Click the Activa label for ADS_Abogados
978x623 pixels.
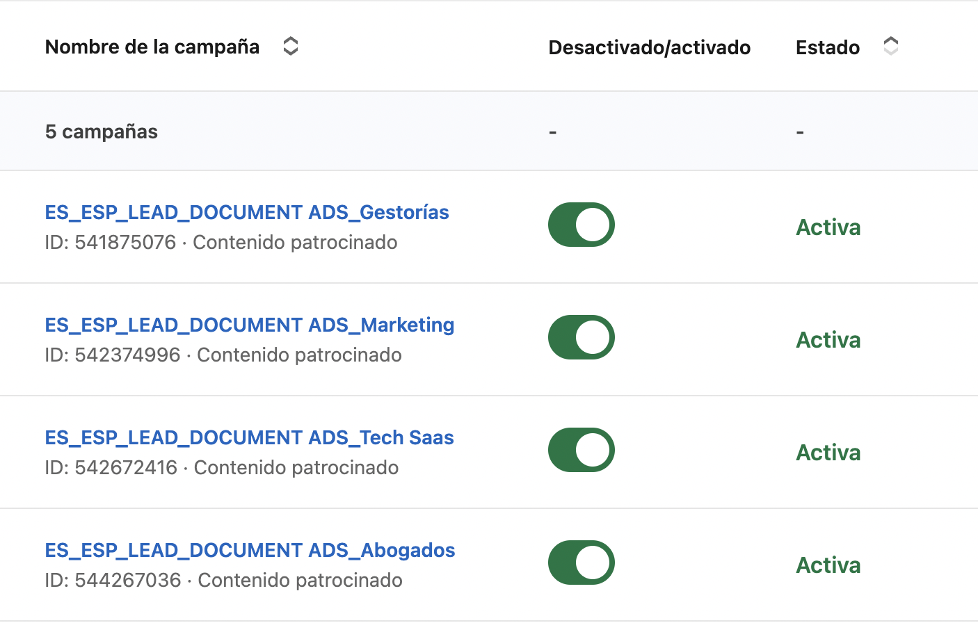828,565
